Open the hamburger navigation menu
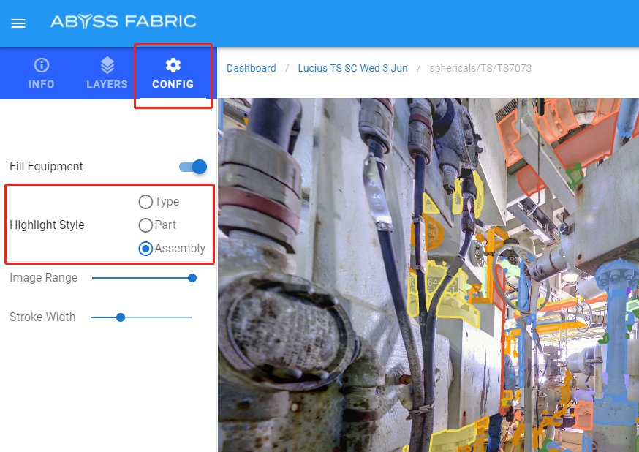639x452 pixels. 18,23
